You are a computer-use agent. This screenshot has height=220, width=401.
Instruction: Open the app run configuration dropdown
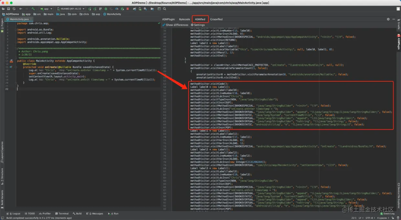[47, 9]
